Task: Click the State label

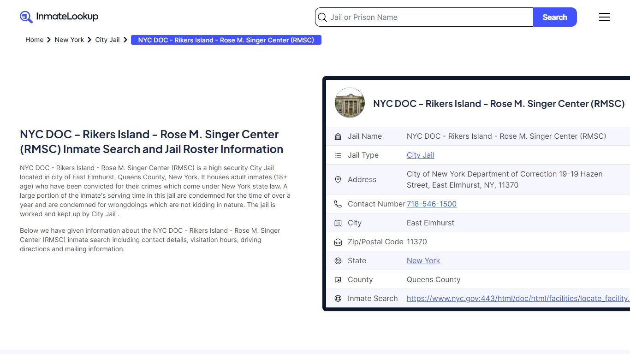Action: (x=357, y=261)
